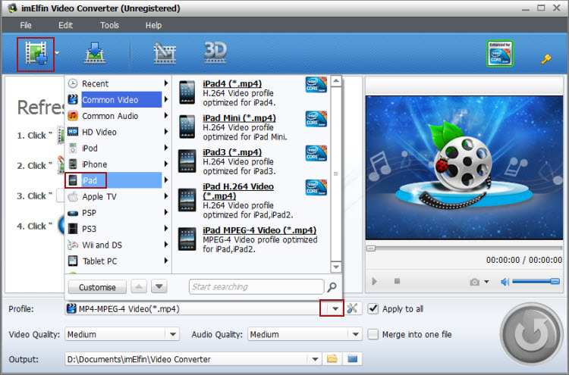This screenshot has width=569, height=375.
Task: Click the Intel Core enhanced badge icon
Action: coord(500,54)
